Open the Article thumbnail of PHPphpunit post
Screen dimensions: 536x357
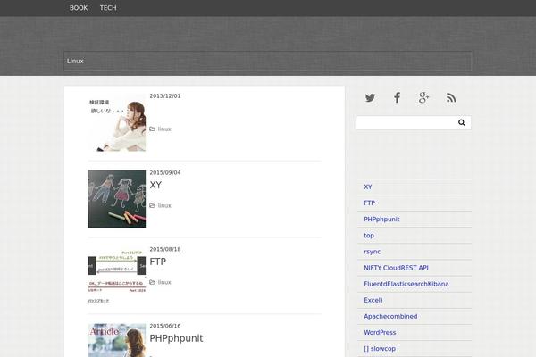pos(116,340)
